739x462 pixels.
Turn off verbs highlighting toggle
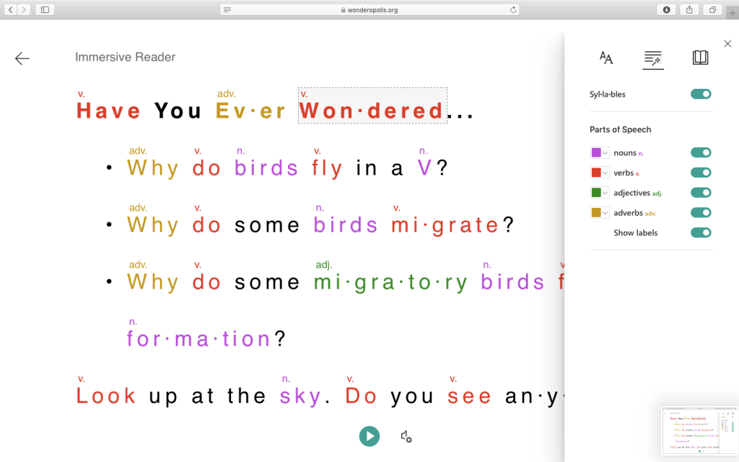pyautogui.click(x=700, y=173)
